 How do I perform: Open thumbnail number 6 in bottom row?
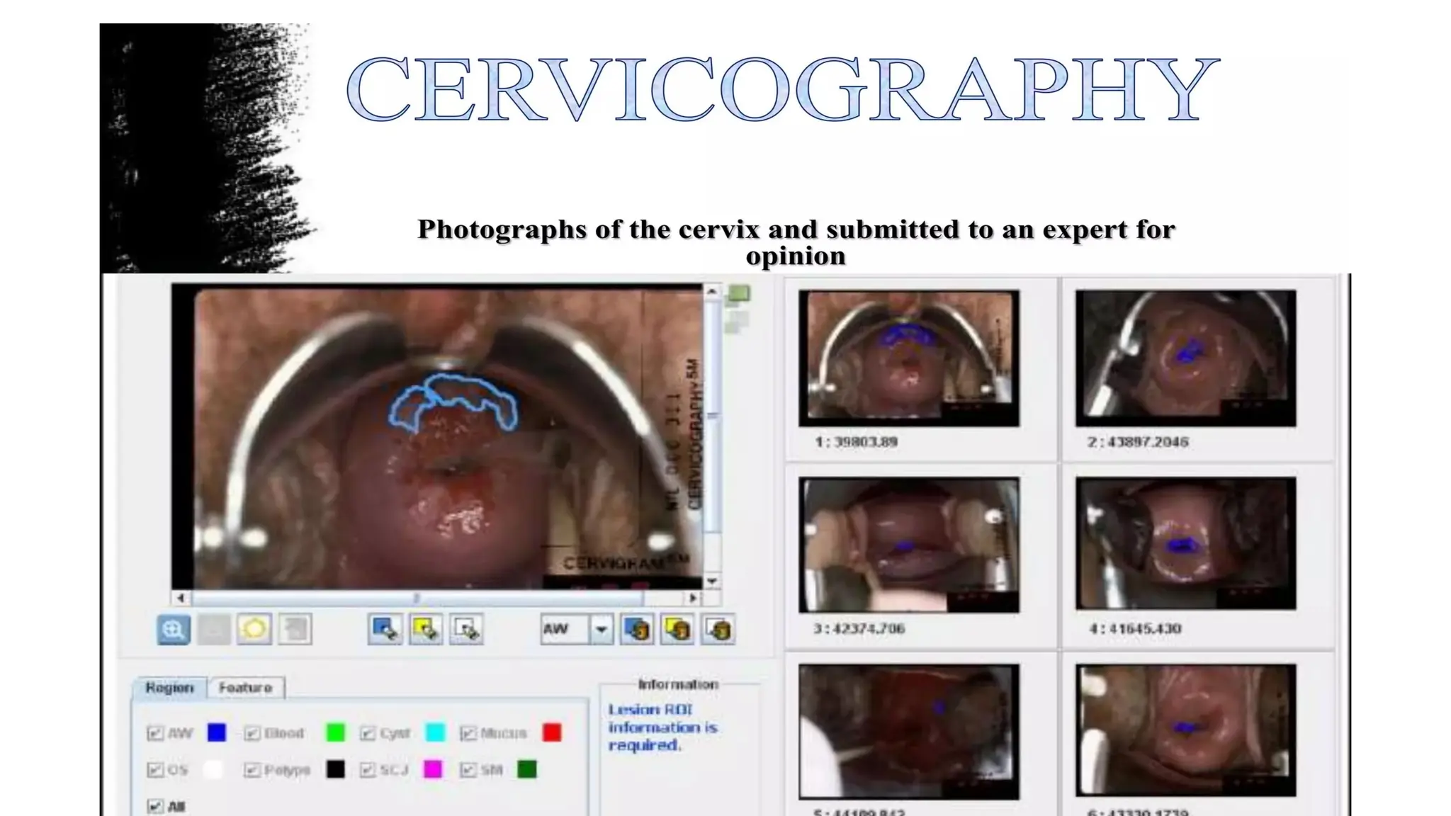pyautogui.click(x=1186, y=730)
